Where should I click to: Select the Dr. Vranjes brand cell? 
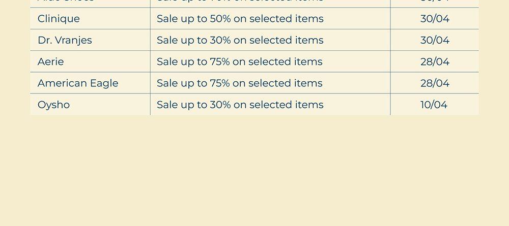click(x=65, y=40)
